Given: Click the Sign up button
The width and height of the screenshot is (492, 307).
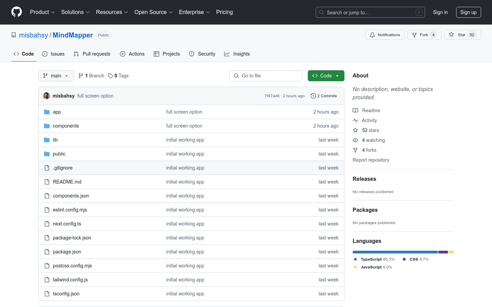Looking at the screenshot, I should point(468,12).
